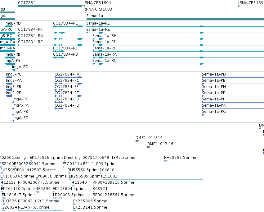
Task: Select the RP004258661.5prime EST label
Action: (x=113, y=195)
